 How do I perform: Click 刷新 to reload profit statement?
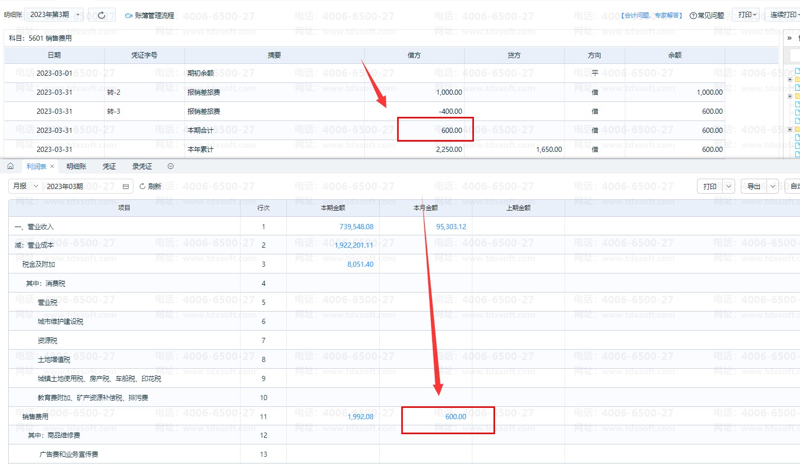coord(150,186)
